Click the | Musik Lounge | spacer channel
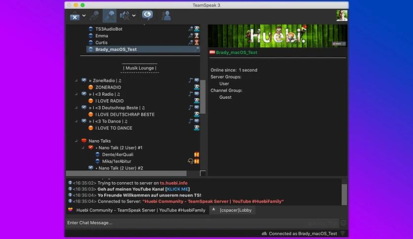 (x=140, y=68)
